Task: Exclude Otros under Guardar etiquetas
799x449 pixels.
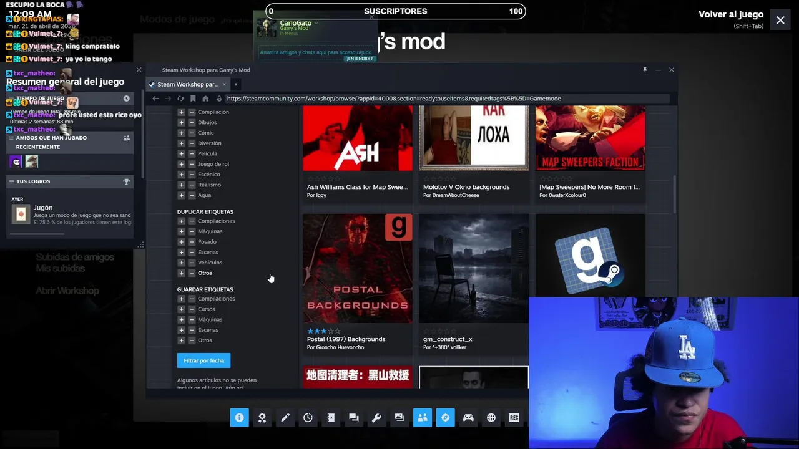Action: pyautogui.click(x=192, y=340)
